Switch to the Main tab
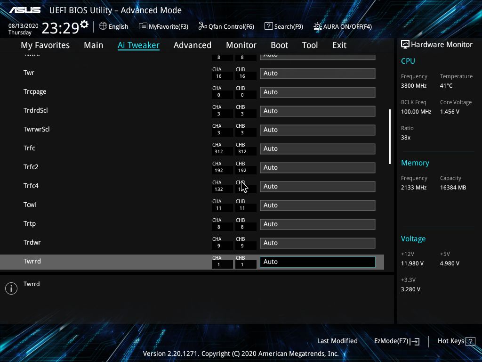482x362 pixels. [x=94, y=45]
